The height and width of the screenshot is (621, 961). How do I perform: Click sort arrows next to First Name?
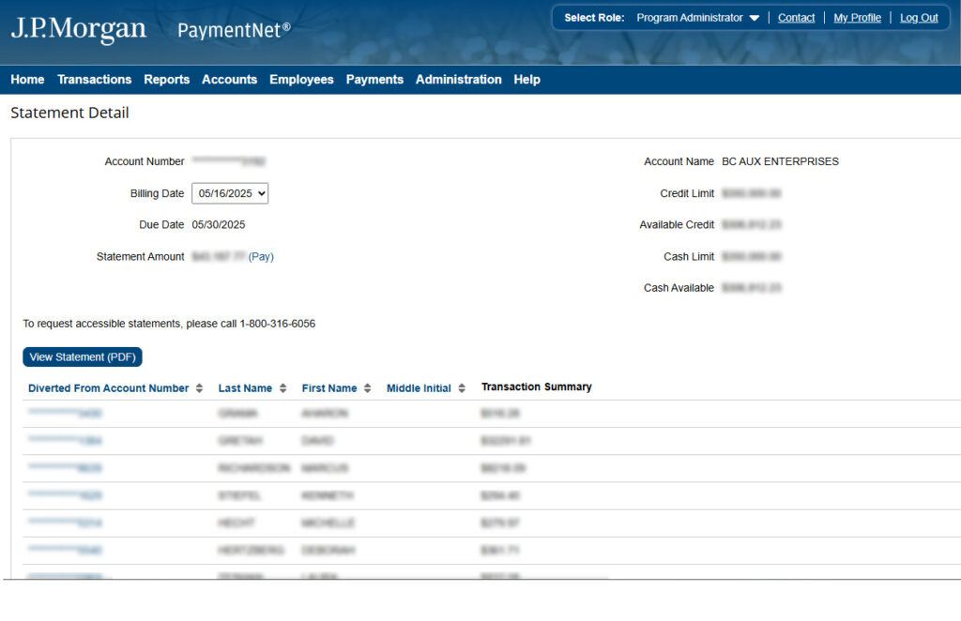tap(368, 388)
